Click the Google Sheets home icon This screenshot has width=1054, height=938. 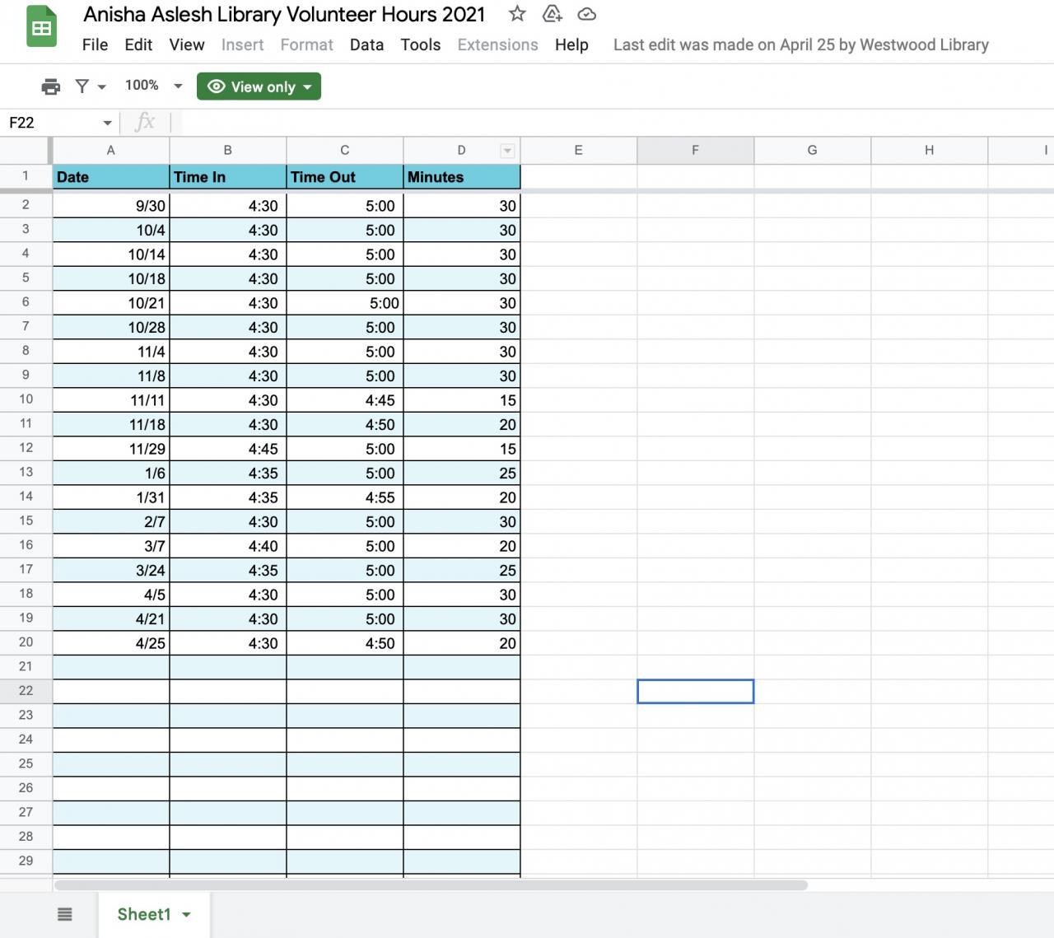[41, 28]
